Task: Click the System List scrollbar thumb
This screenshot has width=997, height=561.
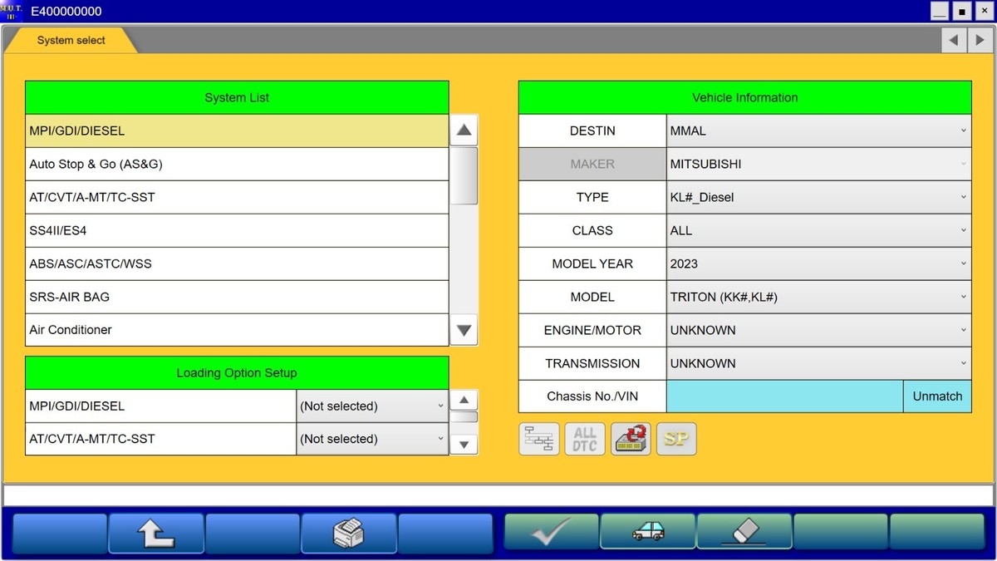Action: [464, 175]
